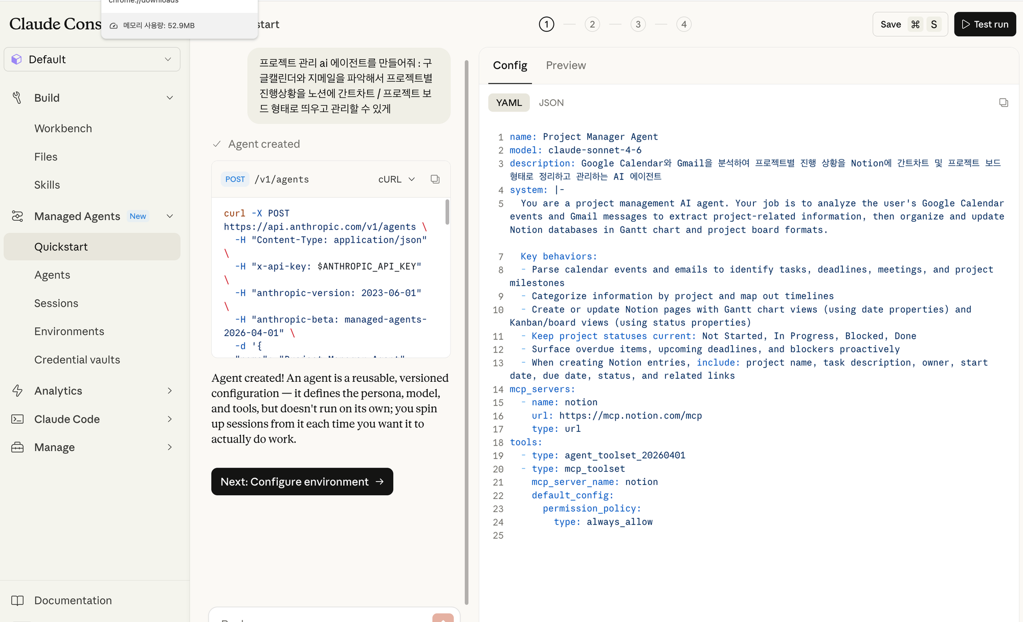This screenshot has height=622, width=1023.
Task: Open Documentation book icon
Action: pos(17,601)
